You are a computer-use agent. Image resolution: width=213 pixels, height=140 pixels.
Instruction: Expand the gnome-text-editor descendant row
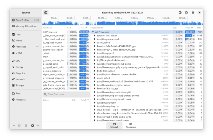[95, 36]
